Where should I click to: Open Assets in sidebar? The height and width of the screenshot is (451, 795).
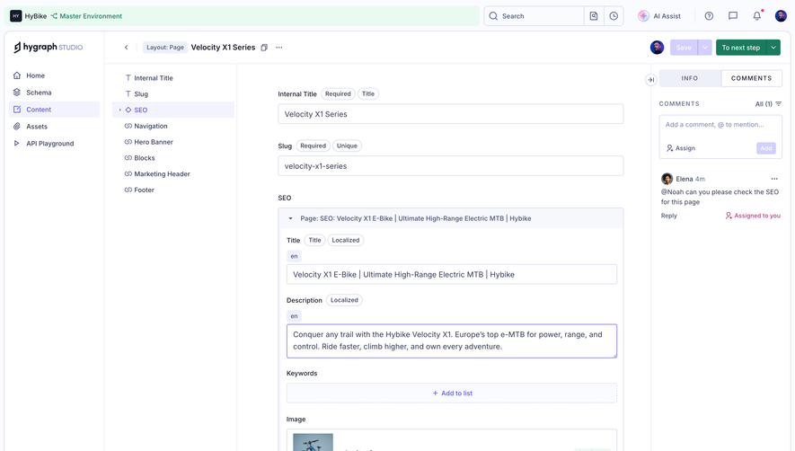pyautogui.click(x=54, y=127)
